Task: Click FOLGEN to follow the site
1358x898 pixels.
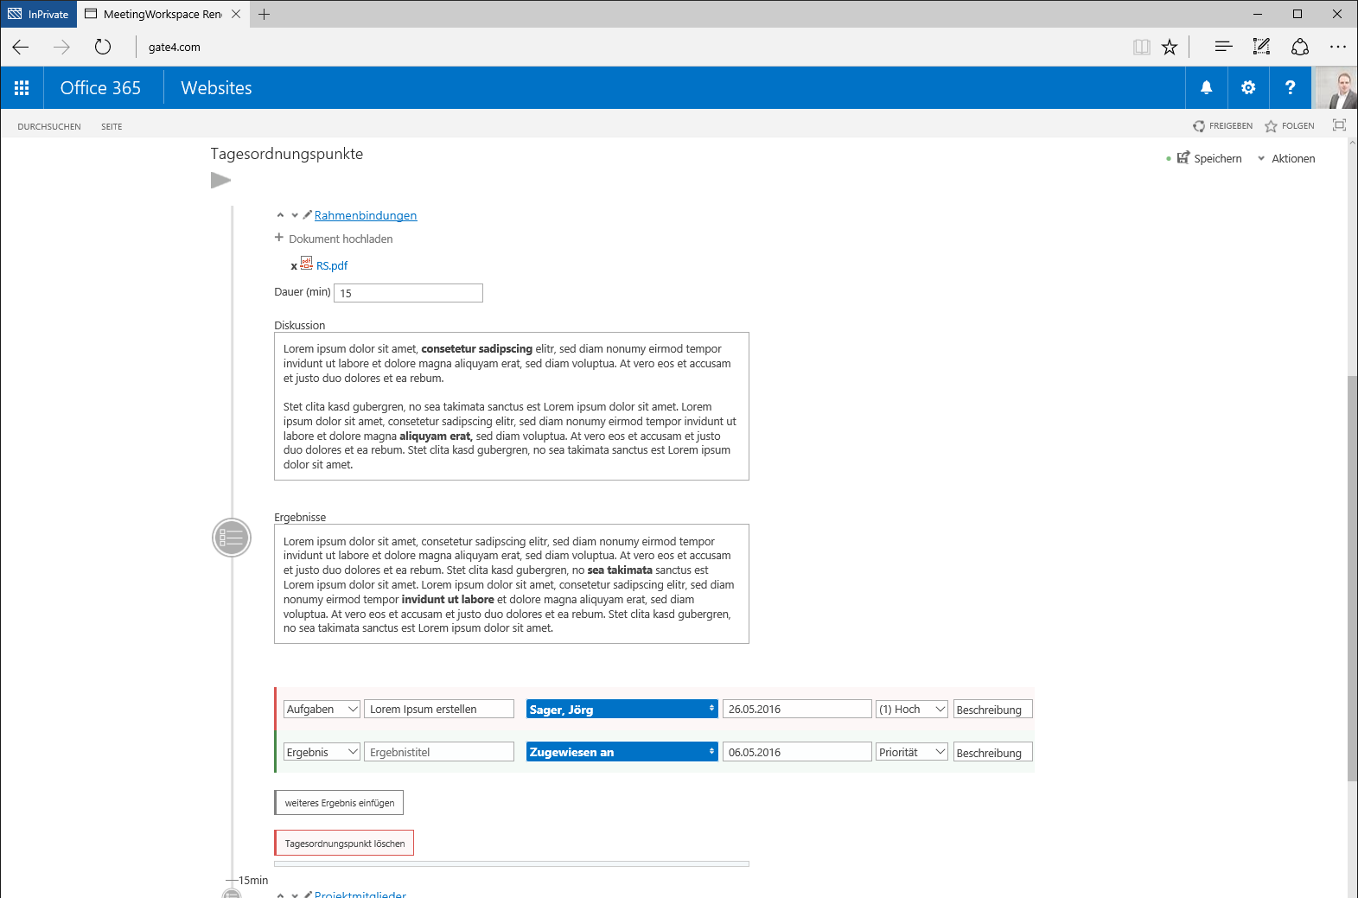Action: [x=1289, y=126]
